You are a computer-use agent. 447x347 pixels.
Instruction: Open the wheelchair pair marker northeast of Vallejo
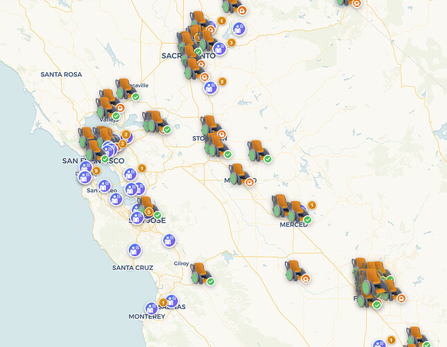click(x=155, y=122)
